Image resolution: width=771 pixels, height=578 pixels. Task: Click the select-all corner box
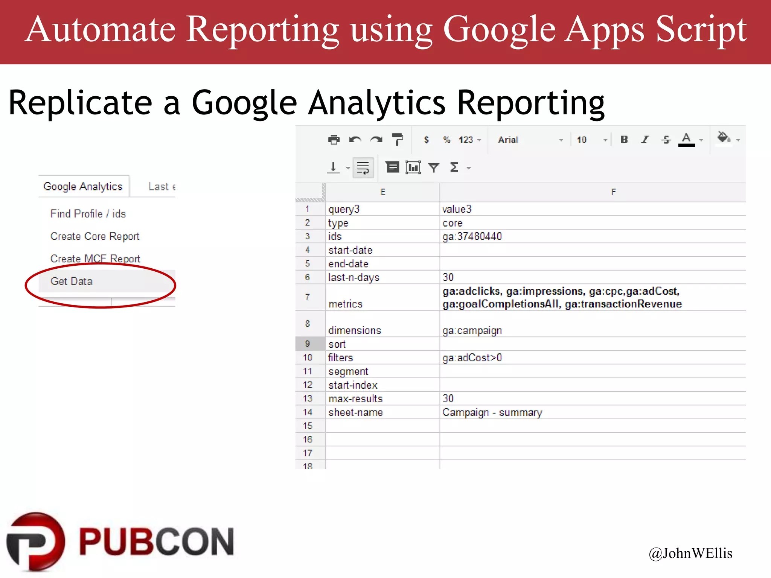pyautogui.click(x=310, y=192)
